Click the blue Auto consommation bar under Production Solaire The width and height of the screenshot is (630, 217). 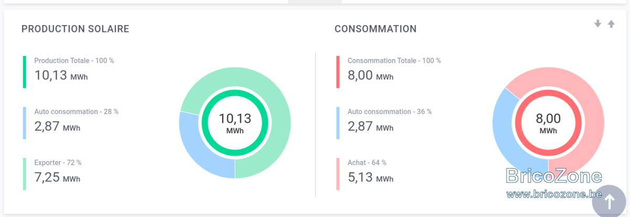25,123
